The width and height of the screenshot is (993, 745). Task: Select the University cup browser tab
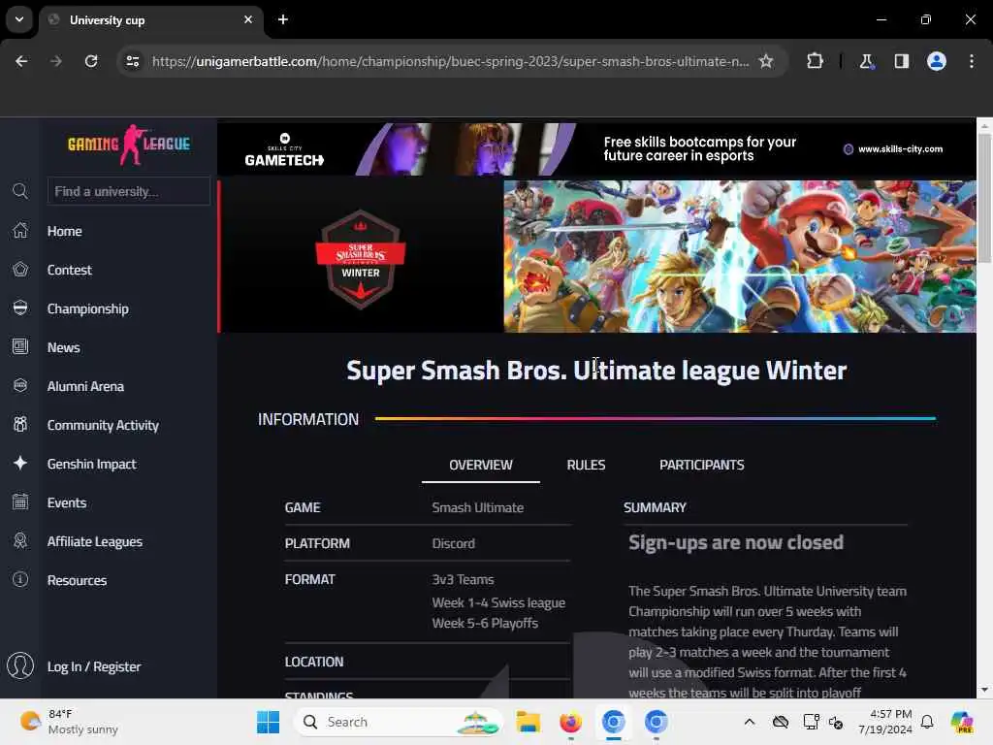(x=150, y=20)
